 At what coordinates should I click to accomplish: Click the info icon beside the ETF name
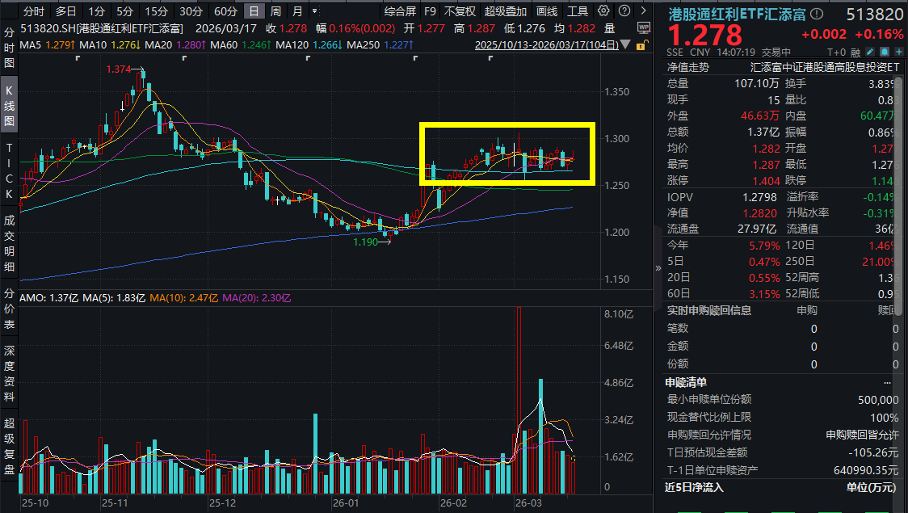coord(817,15)
